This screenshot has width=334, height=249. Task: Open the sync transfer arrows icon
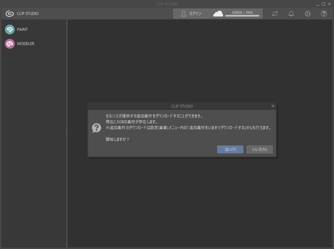[x=275, y=14]
